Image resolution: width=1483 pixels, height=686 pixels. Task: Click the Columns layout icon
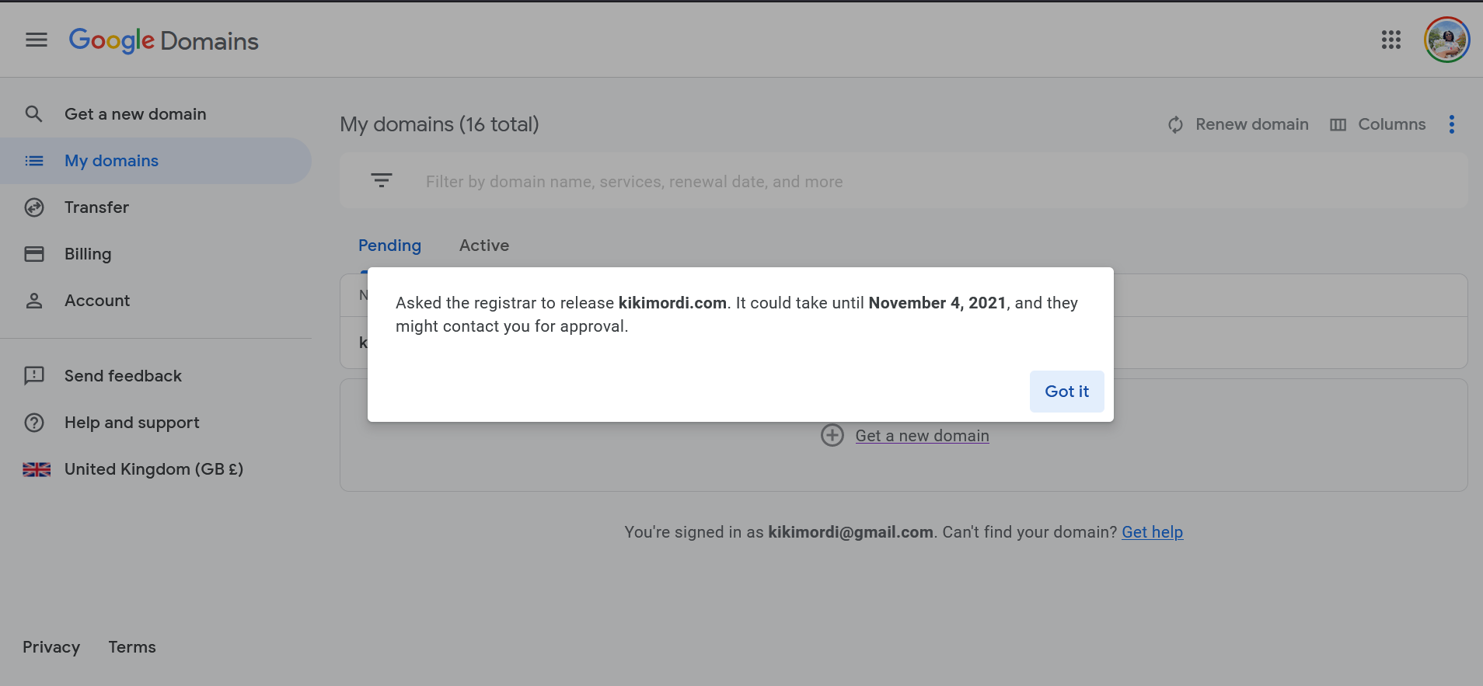pos(1338,125)
